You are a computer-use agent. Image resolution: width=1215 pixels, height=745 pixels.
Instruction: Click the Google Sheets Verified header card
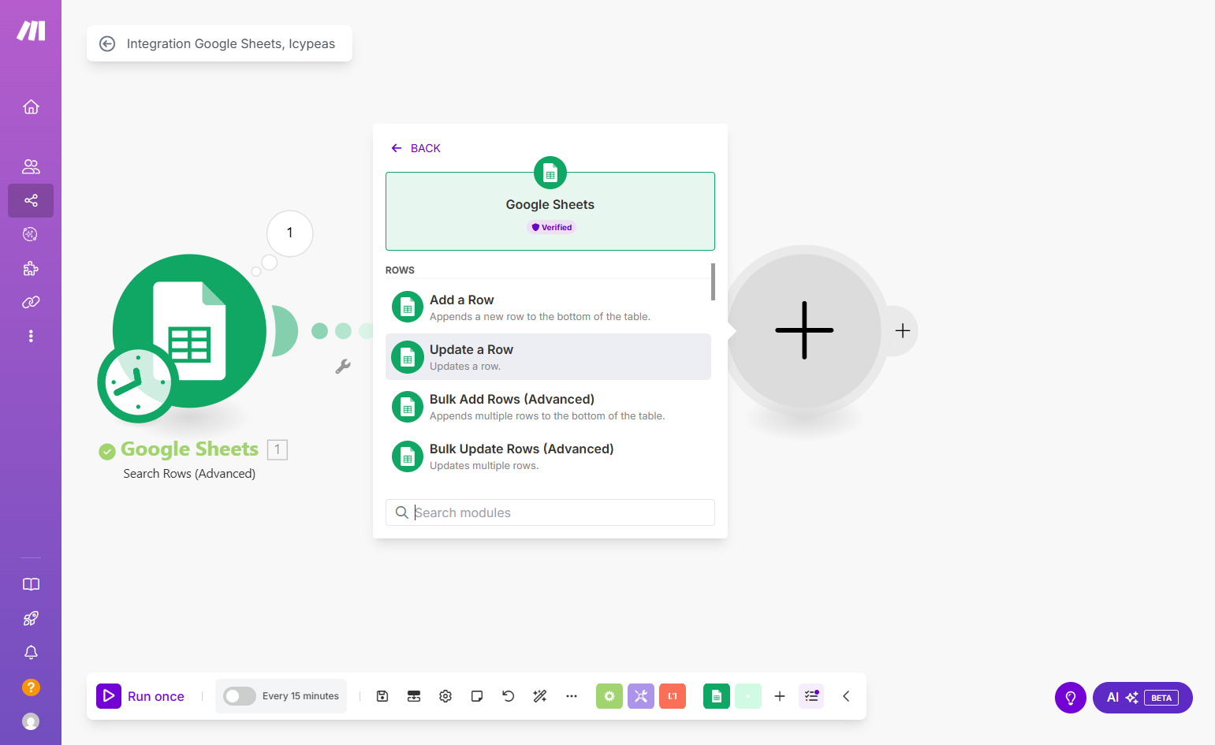(550, 211)
